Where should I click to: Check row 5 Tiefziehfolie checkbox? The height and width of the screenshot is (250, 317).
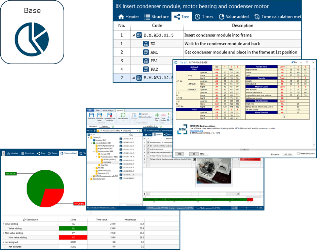point(148,156)
